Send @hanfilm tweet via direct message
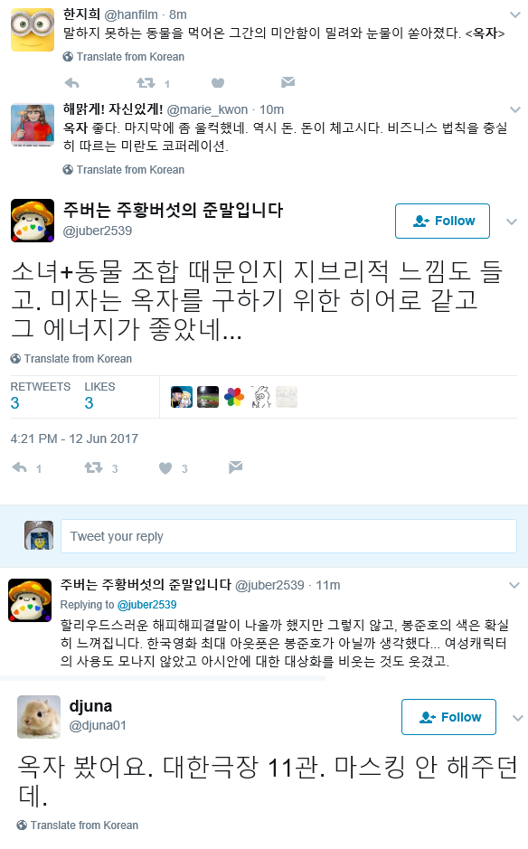Screen dimensions: 528x849 pos(288,82)
